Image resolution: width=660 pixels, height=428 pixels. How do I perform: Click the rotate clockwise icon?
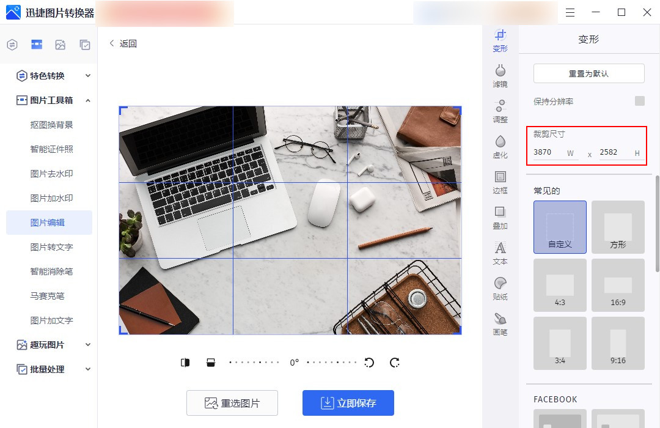[x=395, y=363]
